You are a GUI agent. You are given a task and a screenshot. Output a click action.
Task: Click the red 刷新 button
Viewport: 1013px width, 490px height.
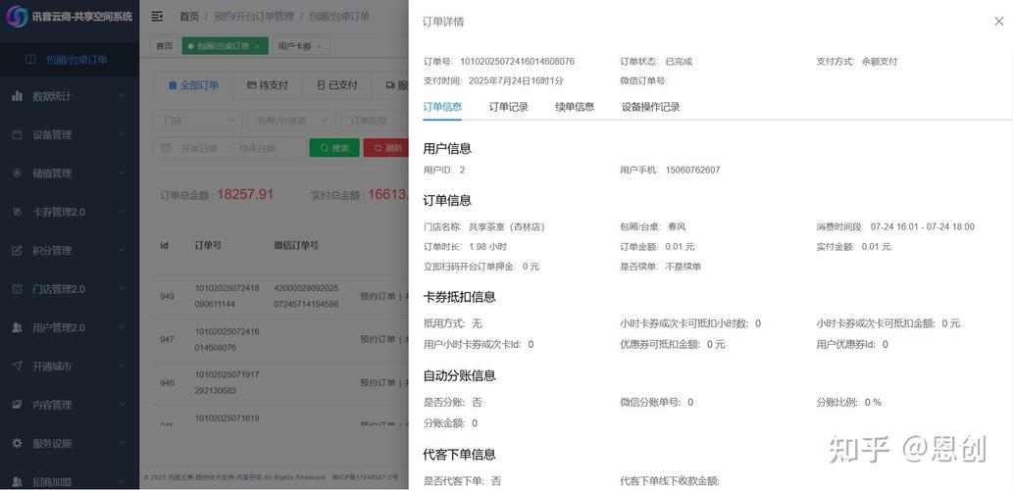point(386,148)
